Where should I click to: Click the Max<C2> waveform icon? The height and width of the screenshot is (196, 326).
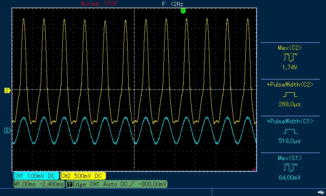[x=290, y=57]
